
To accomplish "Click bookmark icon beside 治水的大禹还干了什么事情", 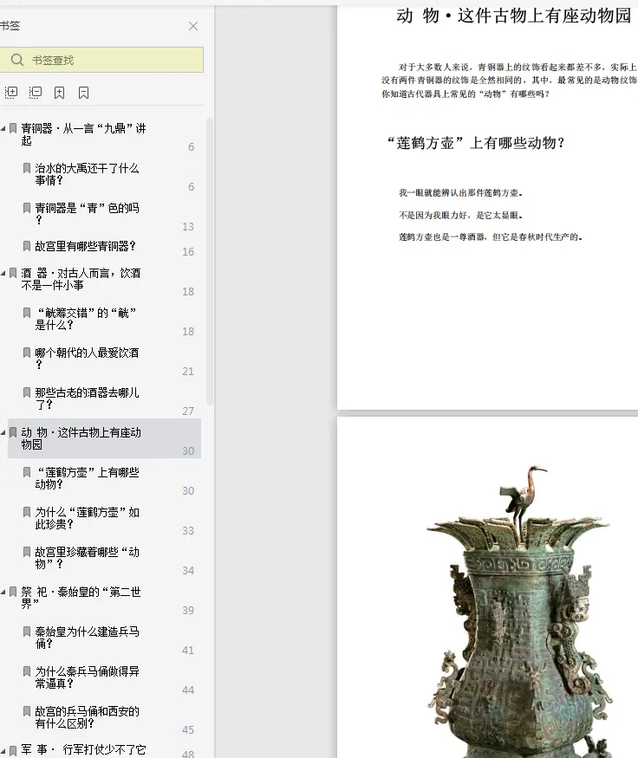I will (27, 168).
